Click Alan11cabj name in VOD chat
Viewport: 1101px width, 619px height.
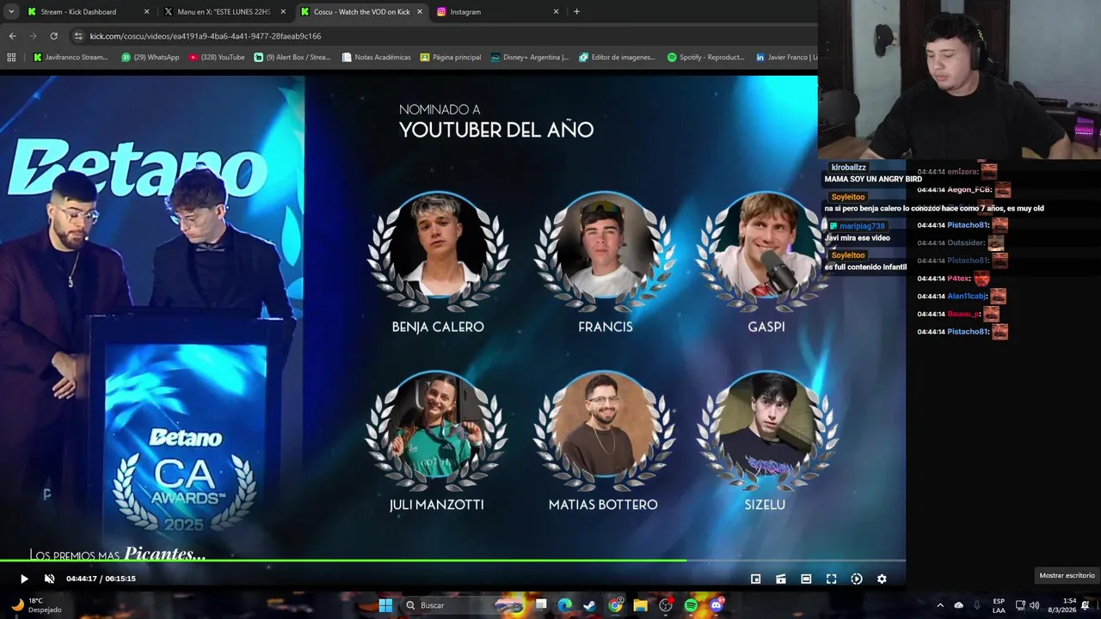(x=967, y=296)
